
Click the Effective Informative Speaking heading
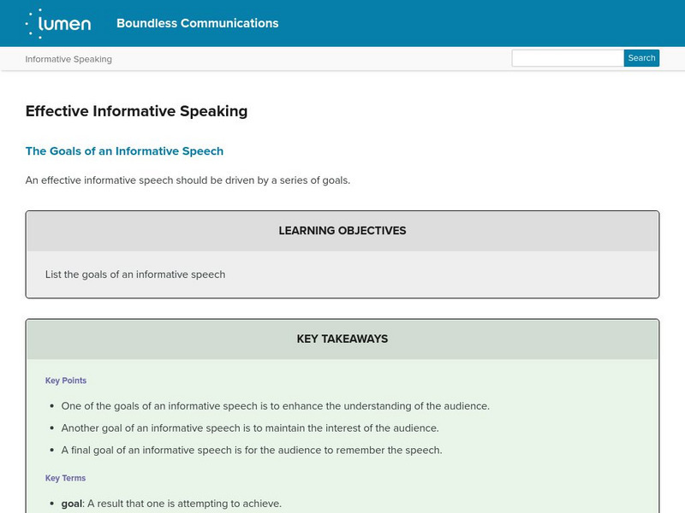136,110
